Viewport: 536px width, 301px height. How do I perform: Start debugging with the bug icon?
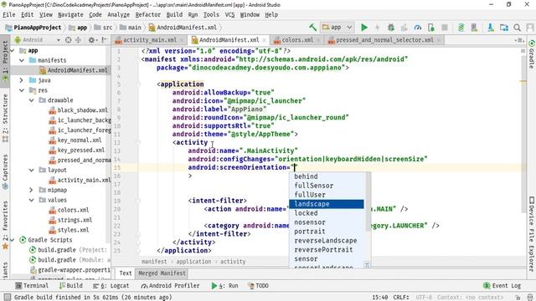pos(391,28)
